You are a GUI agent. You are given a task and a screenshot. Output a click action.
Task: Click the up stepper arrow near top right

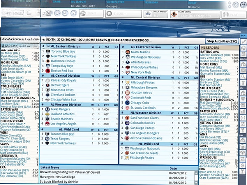pos(229,3)
